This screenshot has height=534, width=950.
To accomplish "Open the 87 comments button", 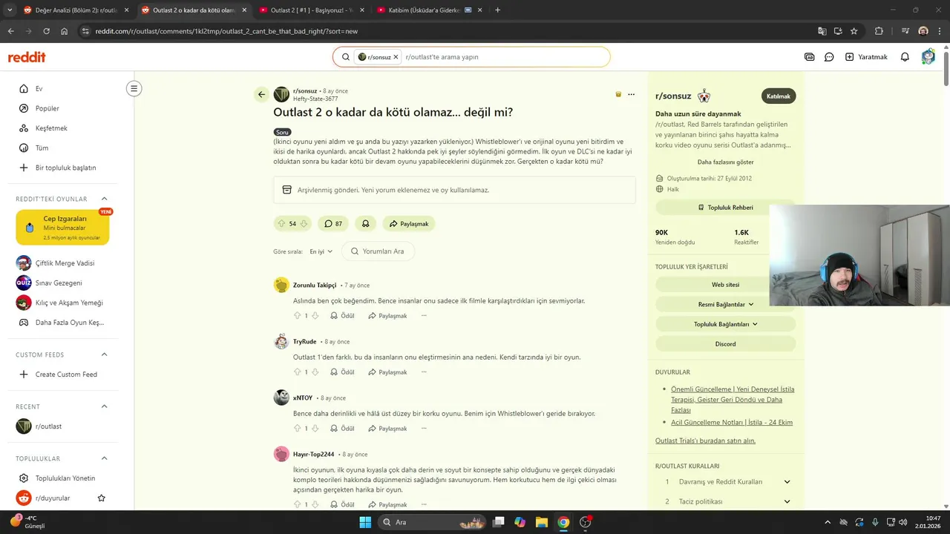I will coord(333,223).
